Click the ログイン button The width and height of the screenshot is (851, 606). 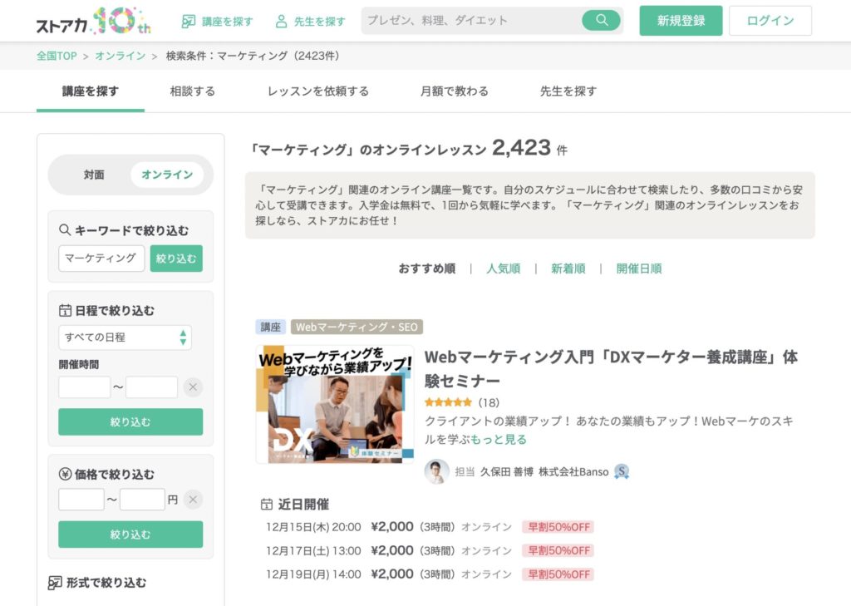[x=770, y=21]
